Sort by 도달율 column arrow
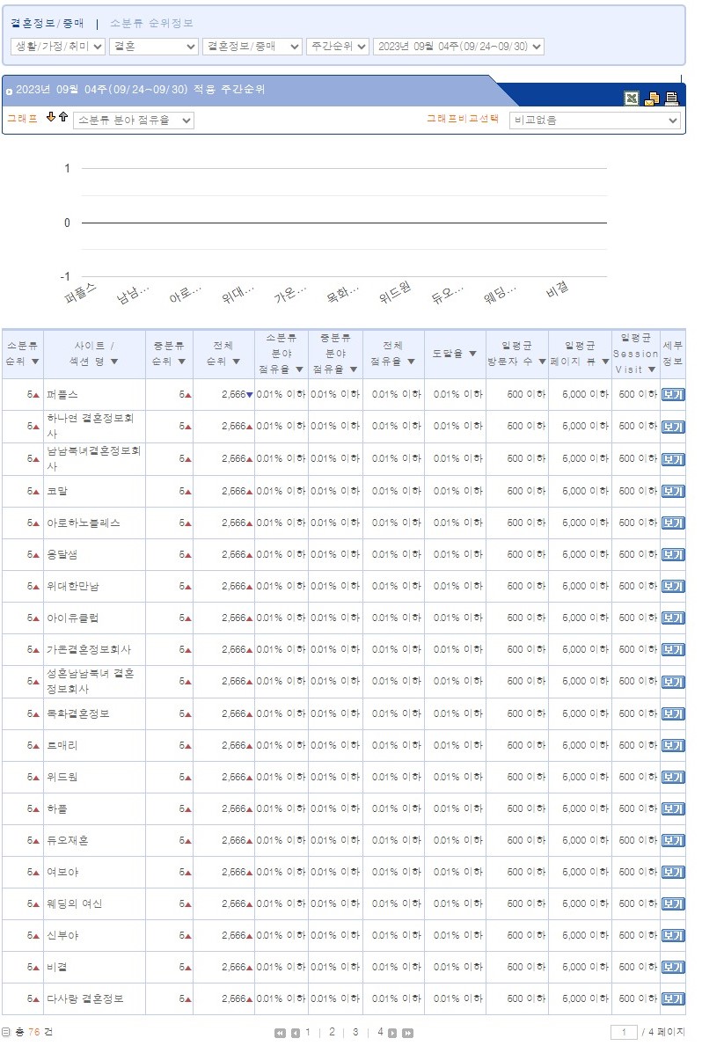The width and height of the screenshot is (702, 1053). coord(472,354)
